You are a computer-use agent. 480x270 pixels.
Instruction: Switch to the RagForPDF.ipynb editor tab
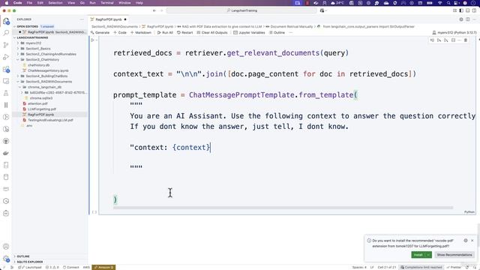point(108,19)
